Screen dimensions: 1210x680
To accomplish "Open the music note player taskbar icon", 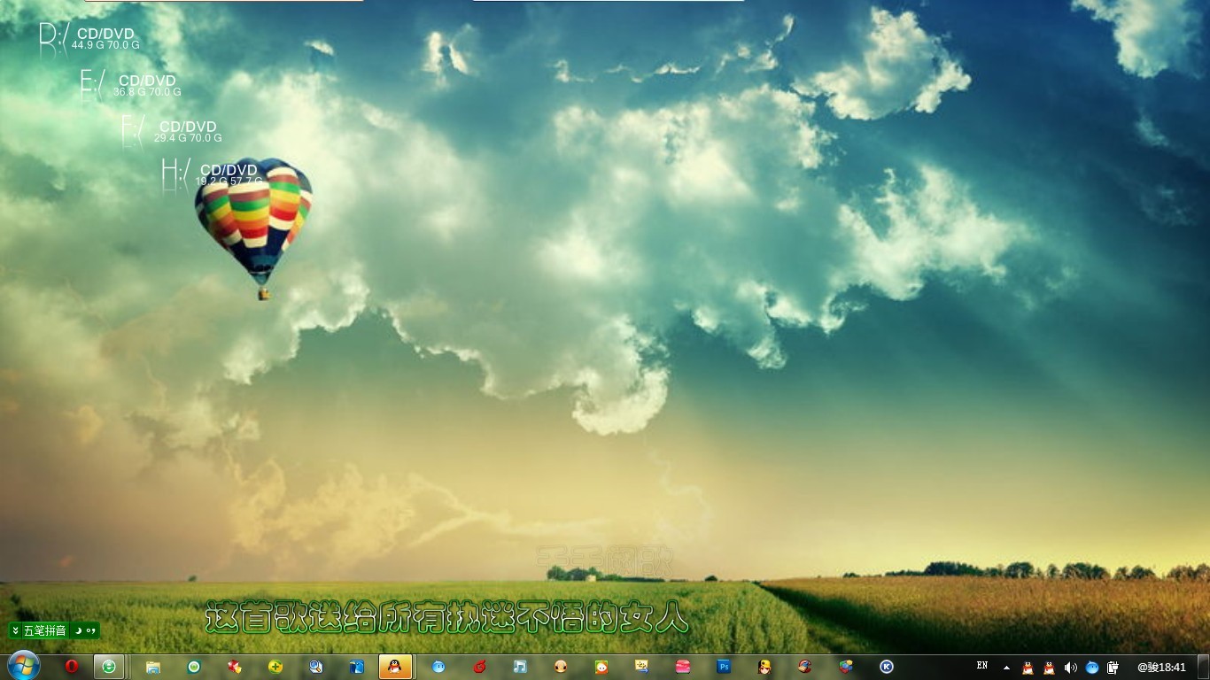I will coord(520,667).
